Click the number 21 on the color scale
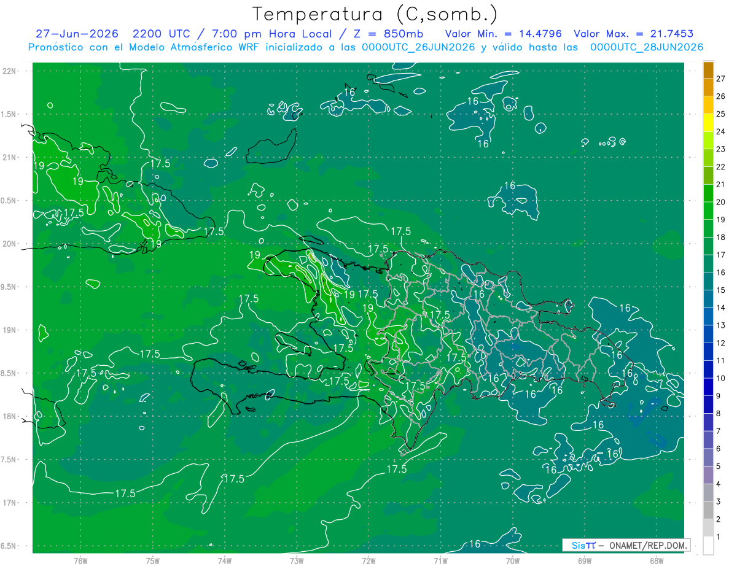The width and height of the screenshot is (737, 569). (721, 184)
